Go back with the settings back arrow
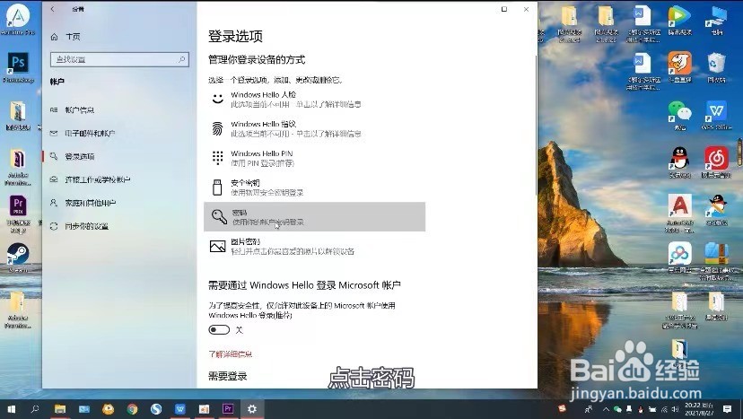The image size is (743, 419). click(x=53, y=9)
